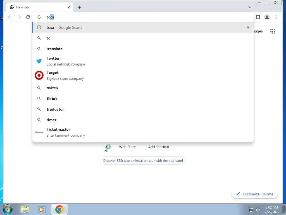The image size is (286, 215).
Task: Choose the Ticketmaster entertainment suggestion
Action: pos(143,132)
